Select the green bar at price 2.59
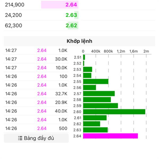This screenshot has width=159, height=159. (x=101, y=106)
